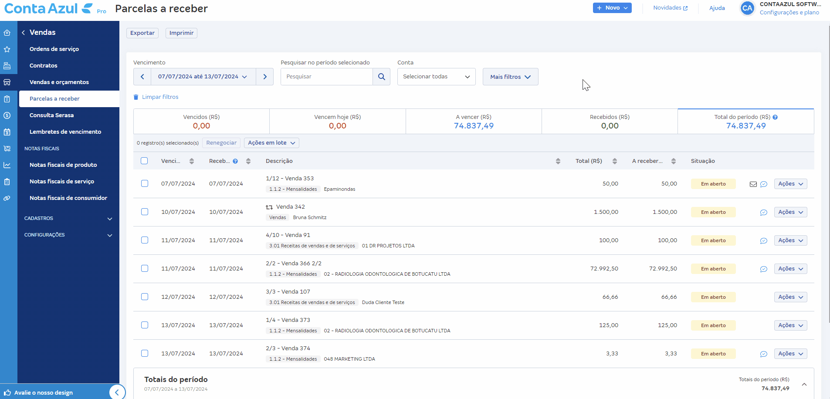Select the A vencer (R$) summary card
Viewport: 830px width, 399px height.
(x=474, y=122)
